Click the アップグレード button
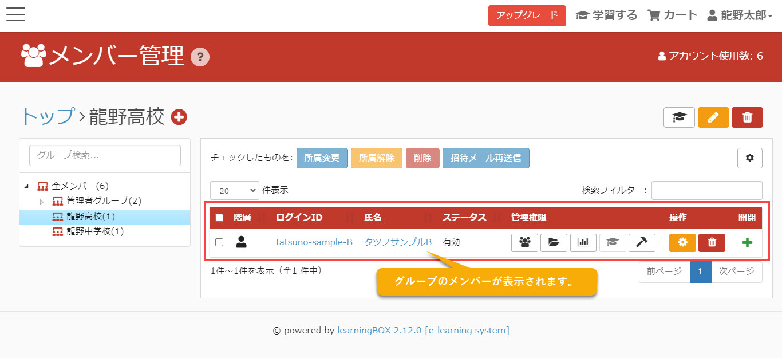This screenshot has height=358, width=782. [527, 15]
